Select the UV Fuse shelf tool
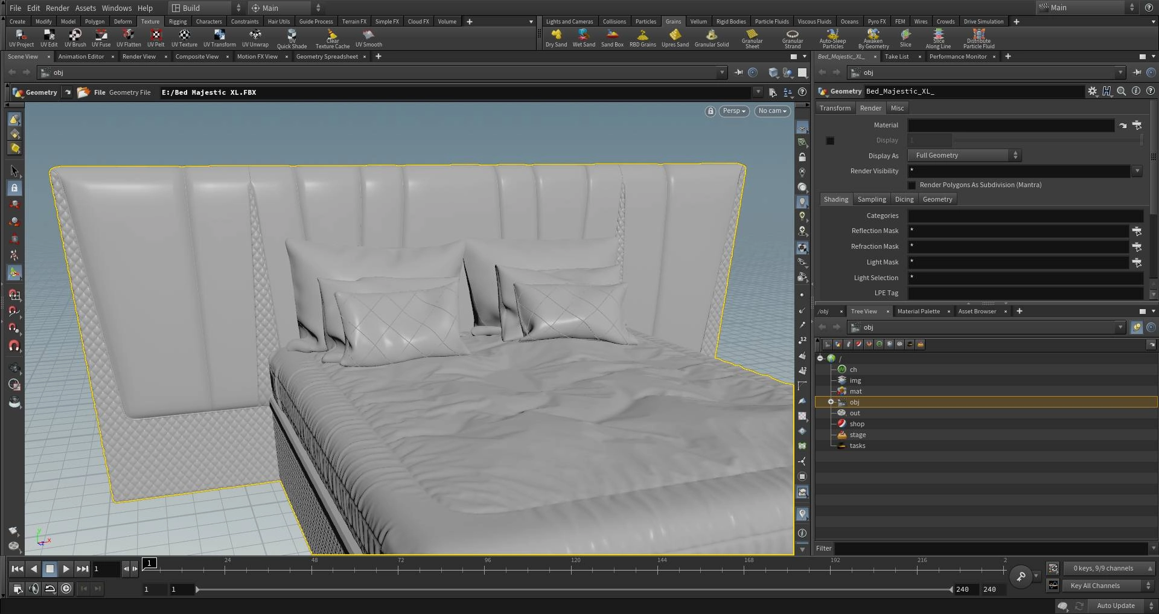Viewport: 1159px width, 614px height. pos(101,39)
